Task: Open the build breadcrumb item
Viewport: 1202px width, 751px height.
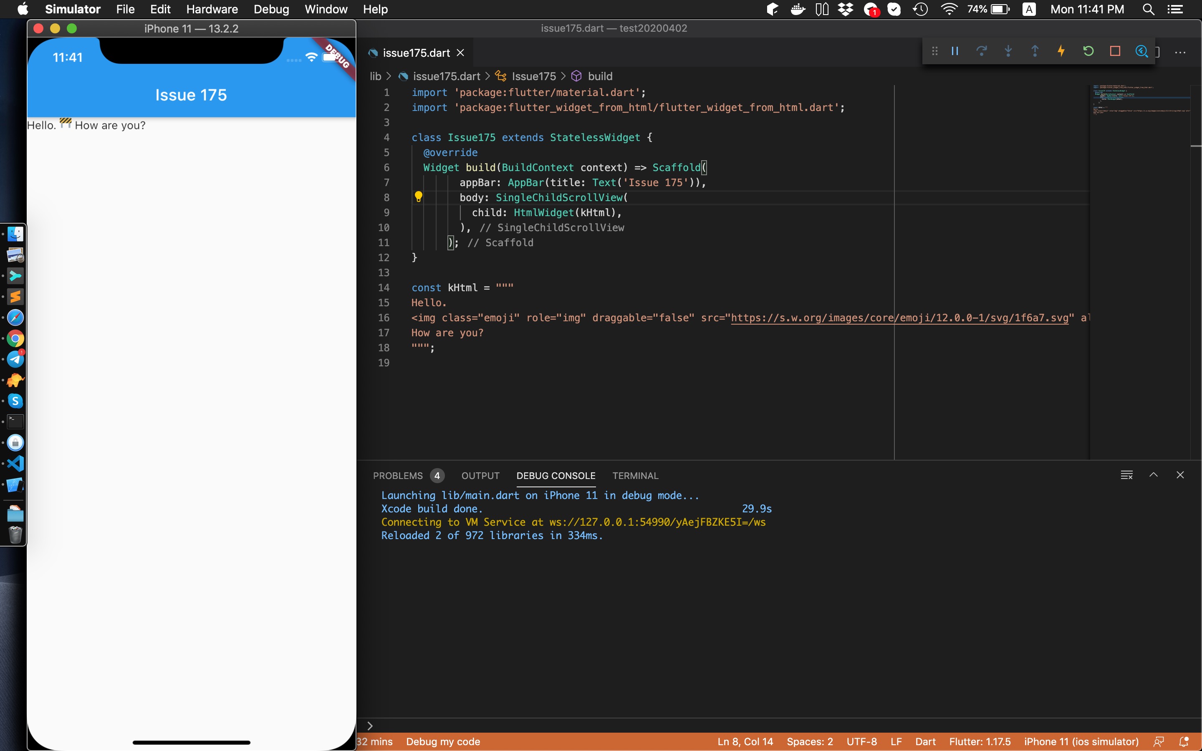Action: click(x=601, y=76)
